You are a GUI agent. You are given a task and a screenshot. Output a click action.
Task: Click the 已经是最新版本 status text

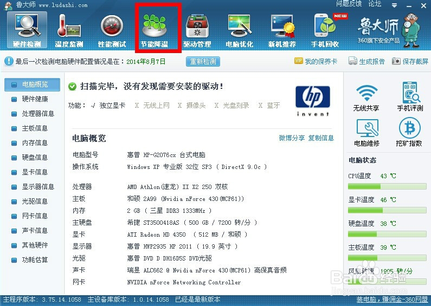coord(198,300)
